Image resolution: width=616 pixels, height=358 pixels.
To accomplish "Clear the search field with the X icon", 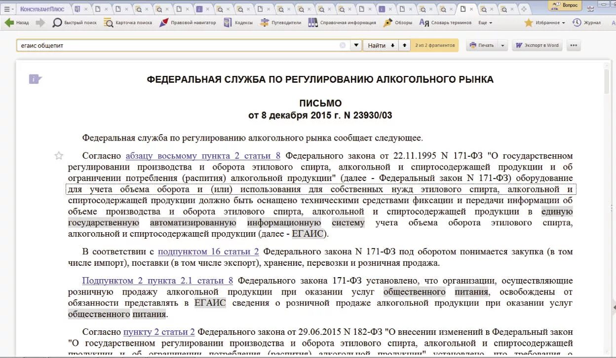I will 343,45.
